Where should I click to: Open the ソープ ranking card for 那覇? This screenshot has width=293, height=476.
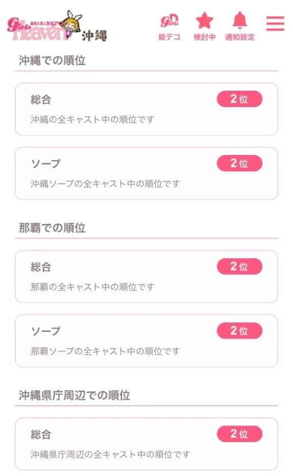click(x=146, y=338)
